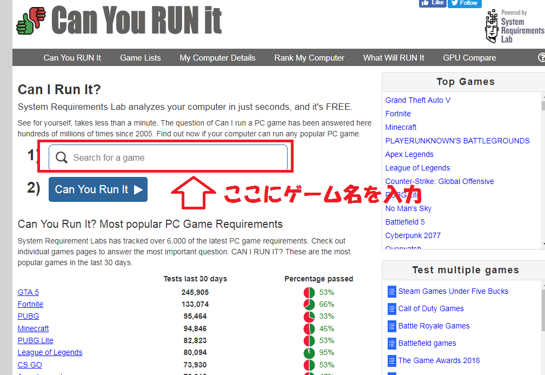Click the 245,905 tests value
The image size is (545, 375).
point(195,293)
